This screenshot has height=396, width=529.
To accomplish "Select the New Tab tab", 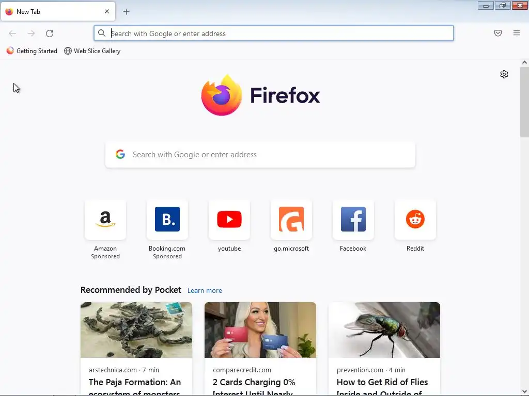I will coord(58,11).
